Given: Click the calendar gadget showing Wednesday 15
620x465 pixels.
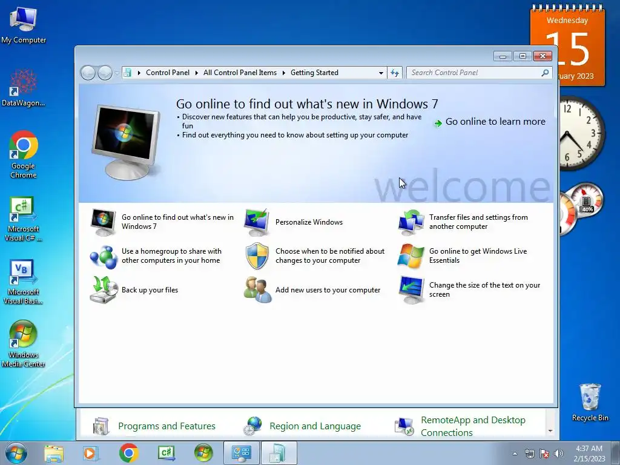Looking at the screenshot, I should tap(567, 45).
